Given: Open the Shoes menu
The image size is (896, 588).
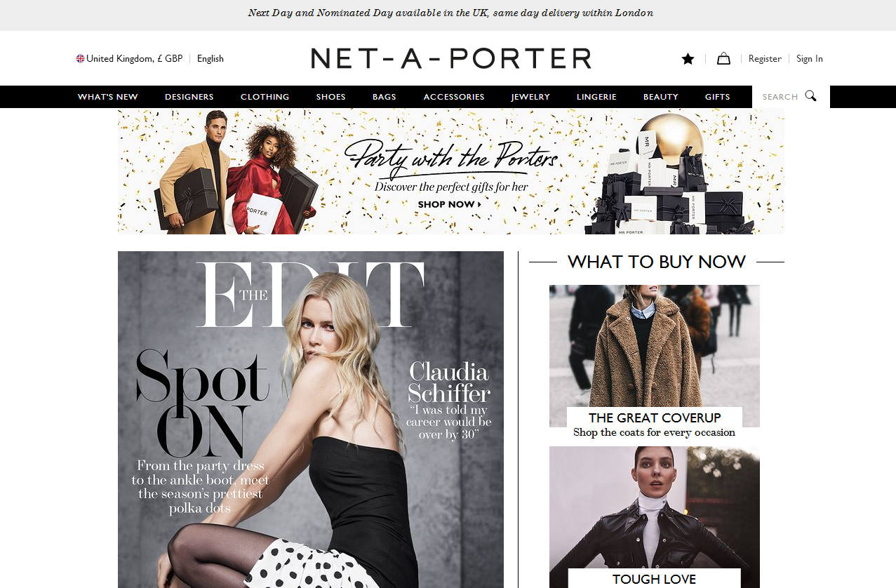Looking at the screenshot, I should tap(331, 97).
